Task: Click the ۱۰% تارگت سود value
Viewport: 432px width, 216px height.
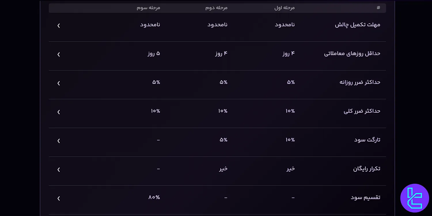Action: click(289, 140)
